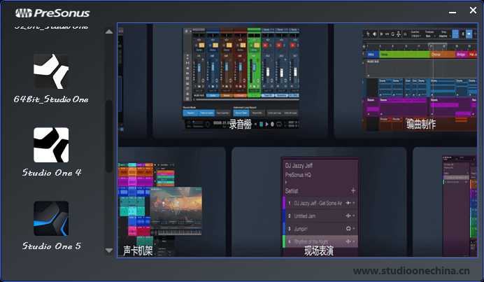
Task: Open the Studio One 4 icon
Action: tap(51, 145)
